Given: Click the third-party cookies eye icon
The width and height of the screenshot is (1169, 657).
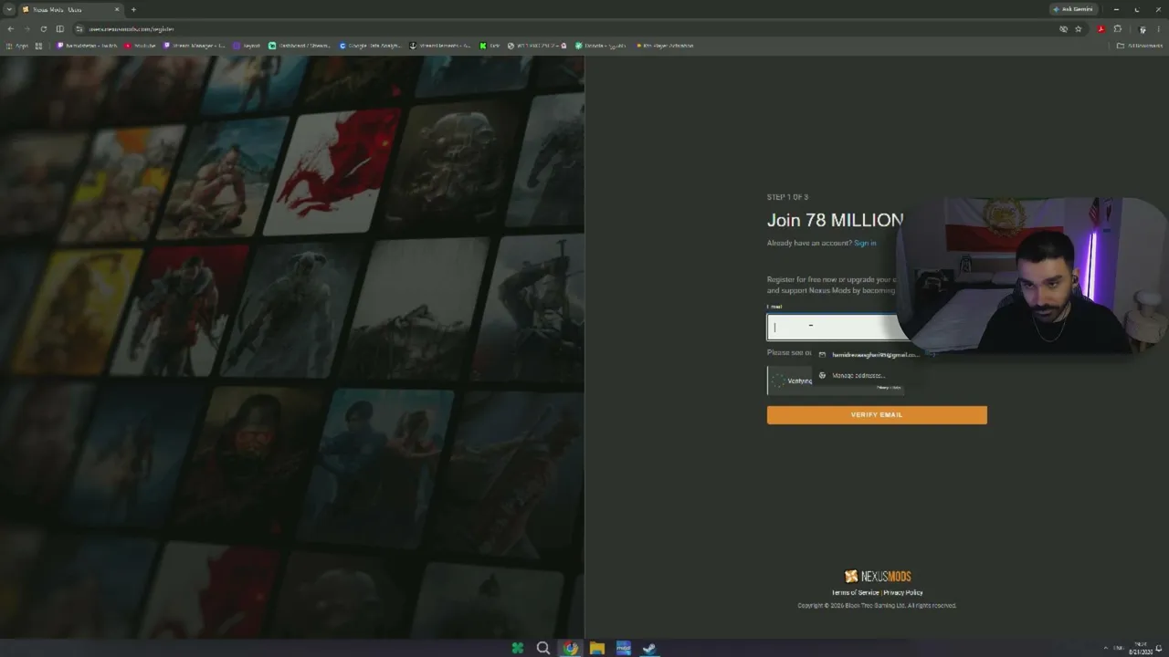Looking at the screenshot, I should (1063, 29).
